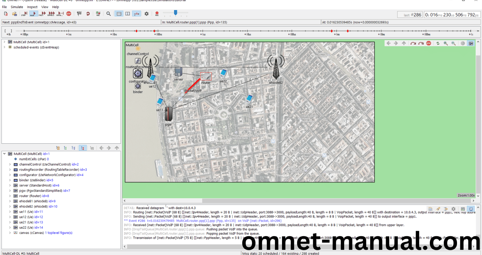
Task: Toggle the vertical split layout button
Action: coord(128,14)
